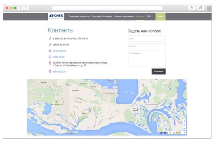Open the browser share icon
The width and height of the screenshot is (214, 143).
coord(192,8)
